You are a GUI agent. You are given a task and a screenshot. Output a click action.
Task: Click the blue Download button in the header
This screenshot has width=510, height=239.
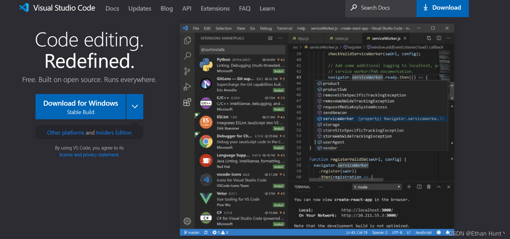point(443,8)
